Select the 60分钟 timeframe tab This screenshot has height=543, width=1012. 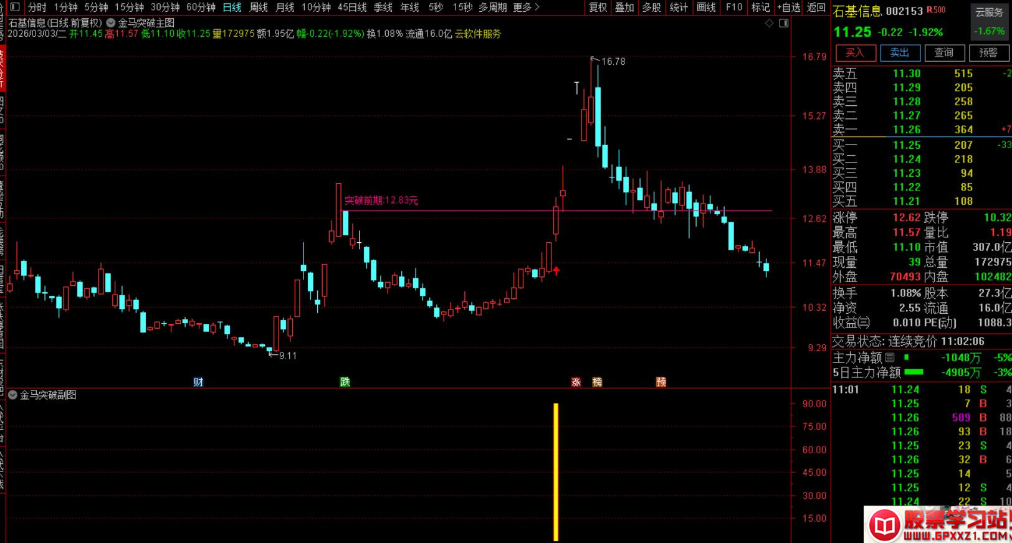point(201,7)
